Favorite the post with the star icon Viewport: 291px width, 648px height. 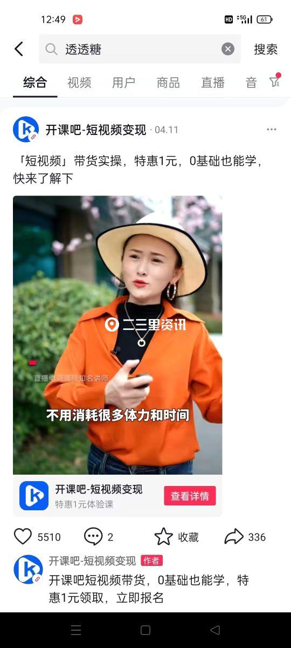click(x=163, y=537)
